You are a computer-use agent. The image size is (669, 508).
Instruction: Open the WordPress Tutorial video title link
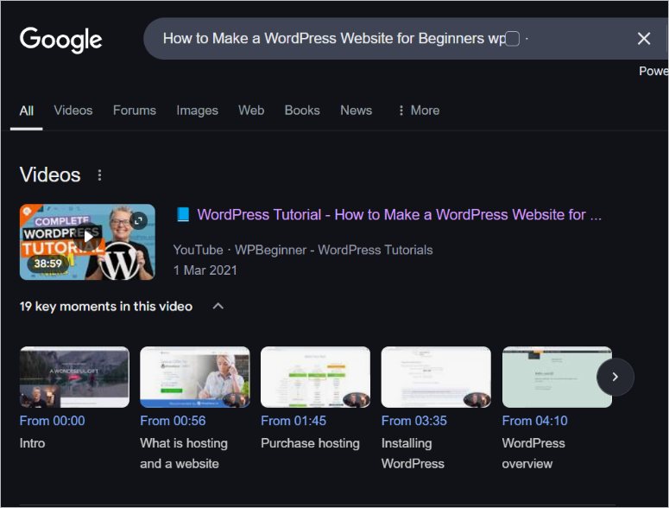click(x=399, y=215)
